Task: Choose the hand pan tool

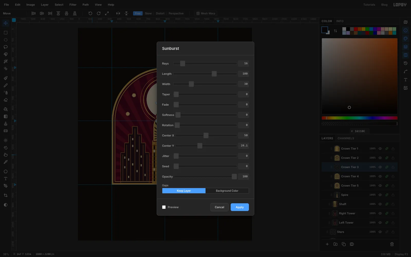Action: [6, 155]
